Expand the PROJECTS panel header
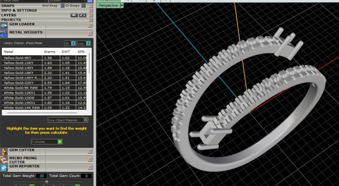Screen dimensions: 339x186 (11, 20)
